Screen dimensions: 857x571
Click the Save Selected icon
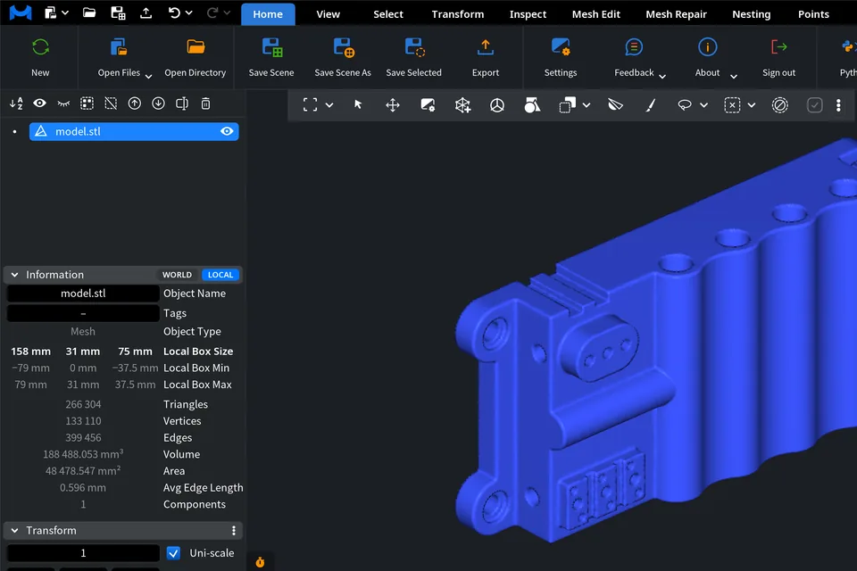[414, 47]
